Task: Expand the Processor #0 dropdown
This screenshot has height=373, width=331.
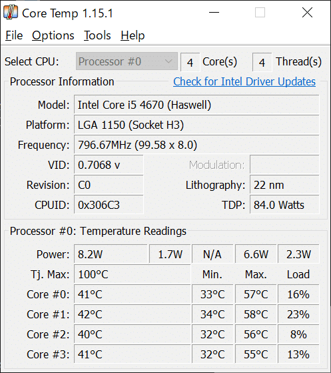Action: 127,61
